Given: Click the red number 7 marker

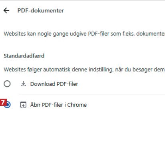Looking at the screenshot, I should coord(3,102).
